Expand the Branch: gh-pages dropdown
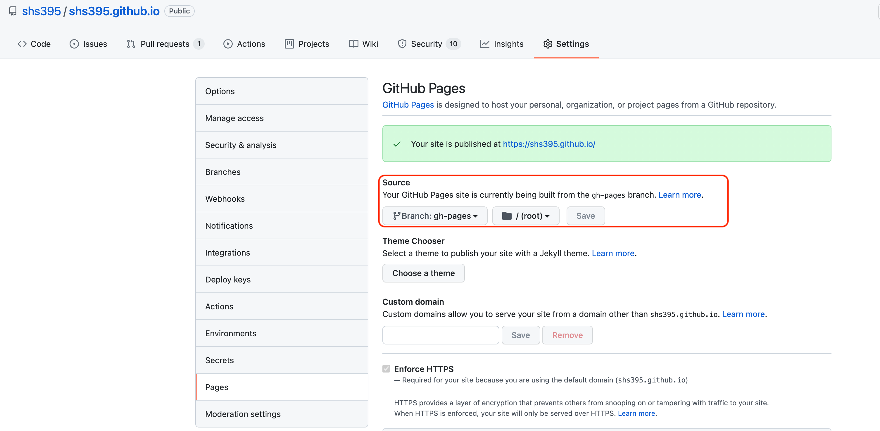Viewport: 880px width, 431px height. tap(435, 216)
